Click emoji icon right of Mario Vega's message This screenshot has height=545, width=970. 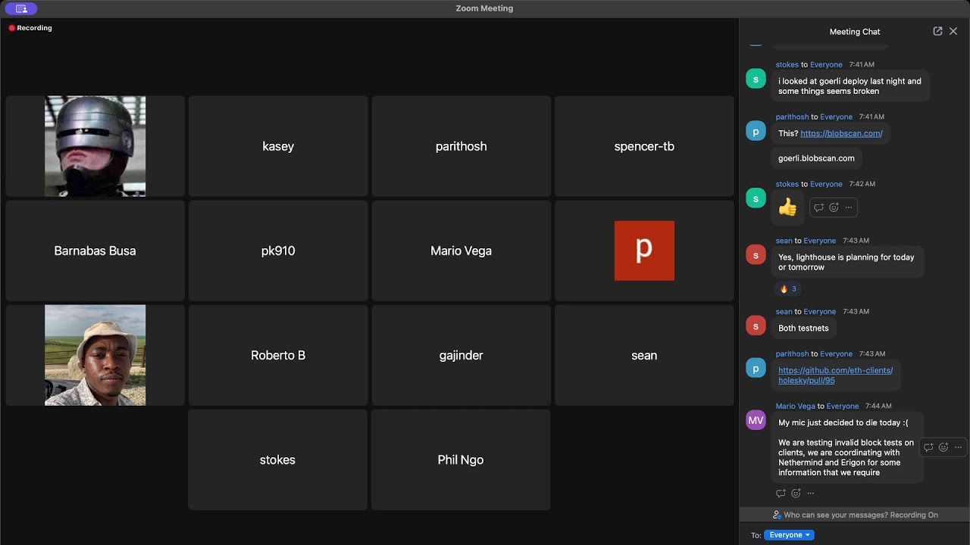(x=943, y=447)
